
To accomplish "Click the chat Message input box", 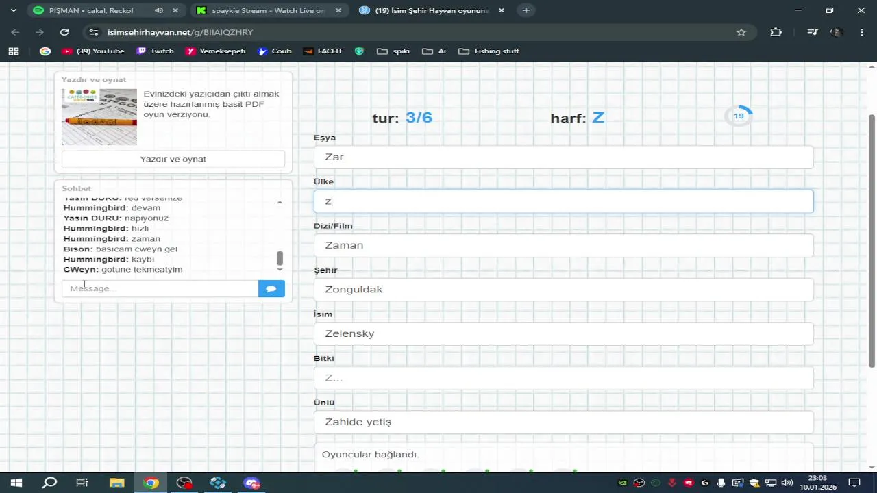I will pyautogui.click(x=160, y=289).
